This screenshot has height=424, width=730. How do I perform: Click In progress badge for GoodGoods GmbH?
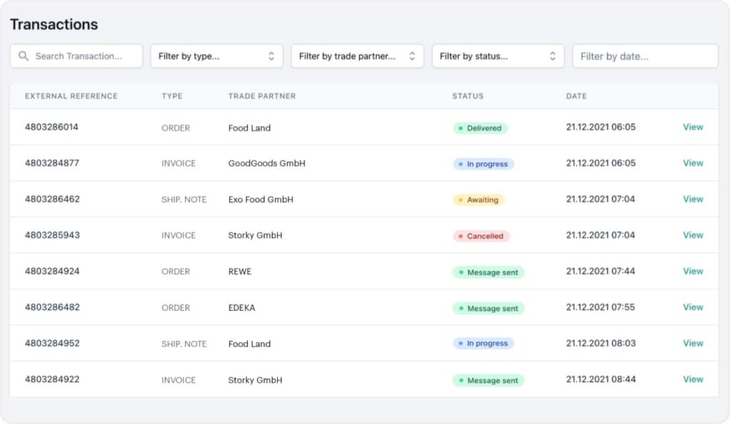[483, 164]
